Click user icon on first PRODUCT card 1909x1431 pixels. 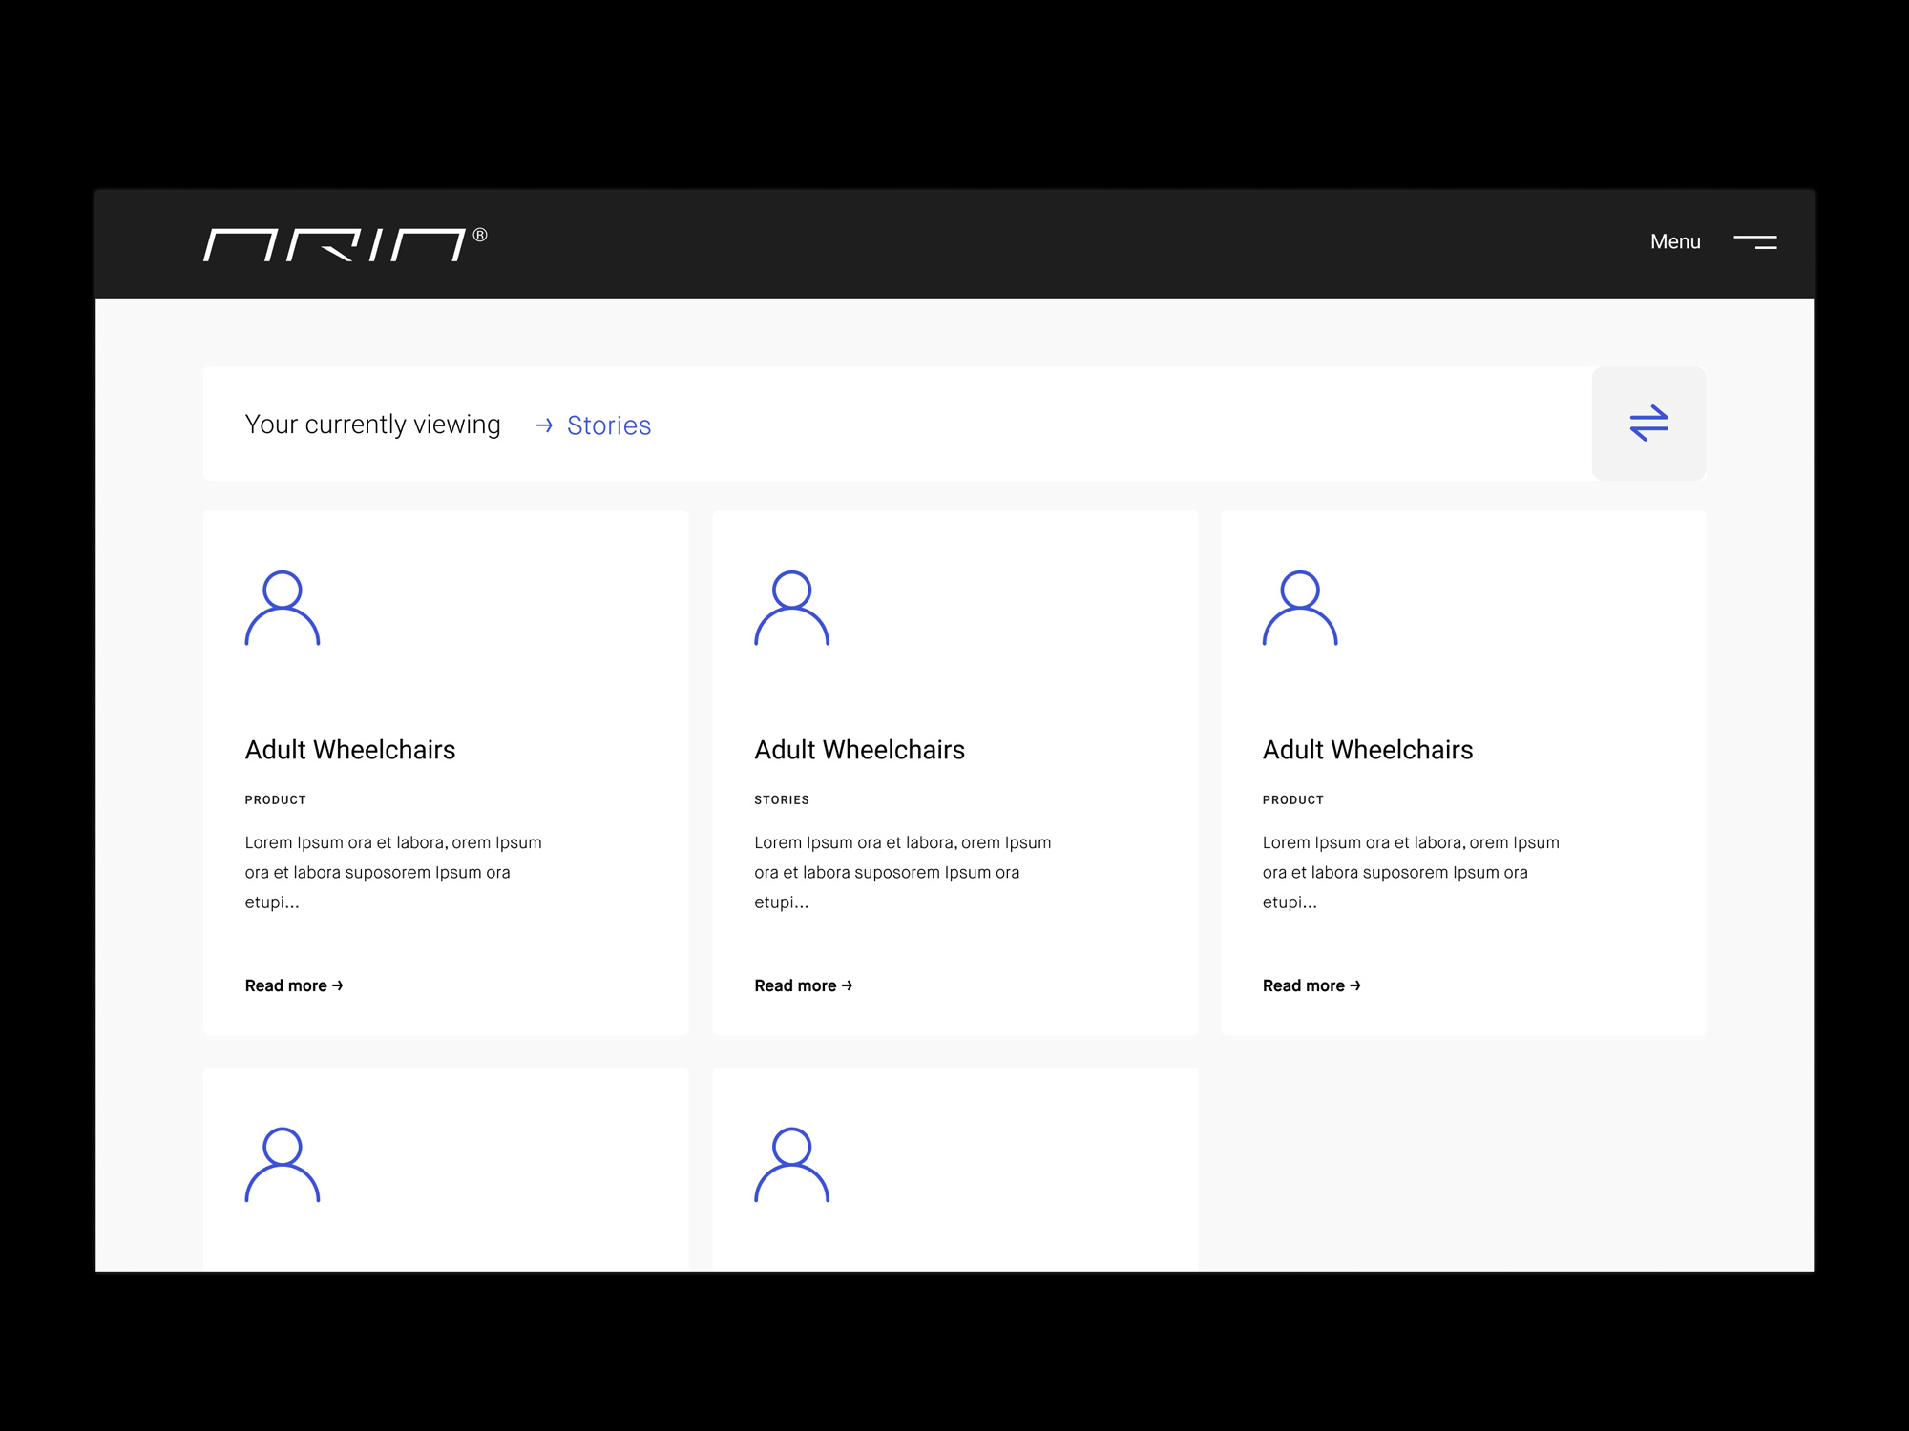click(283, 608)
